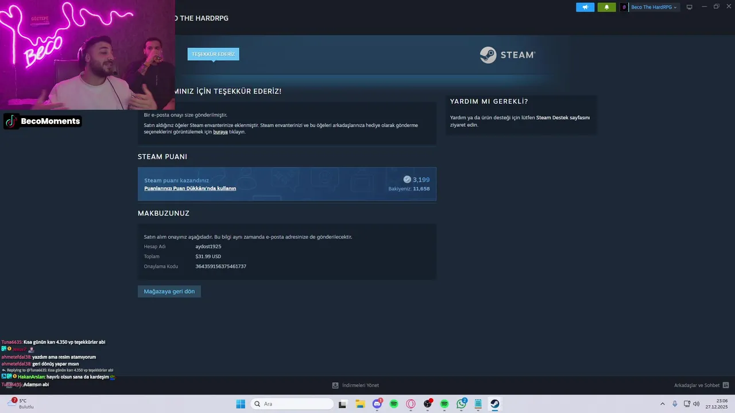Click the points balance Bakiyeniz: 11,658

click(x=409, y=189)
